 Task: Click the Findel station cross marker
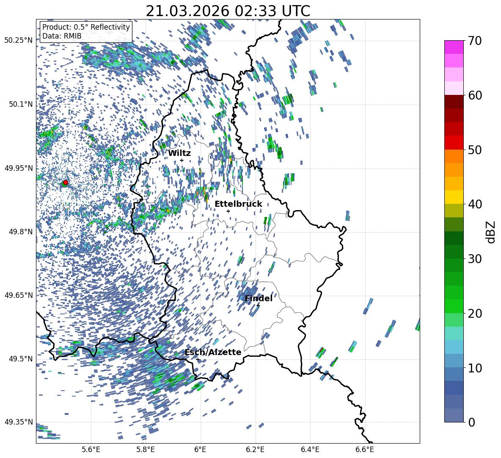tap(258, 305)
